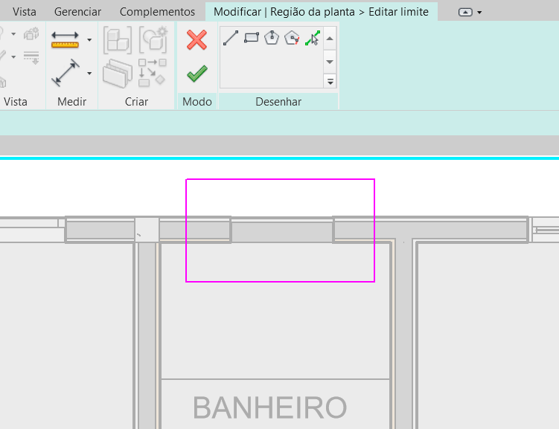This screenshot has width=559, height=429.
Task: Open the Vista ribbon tab
Action: [x=25, y=12]
